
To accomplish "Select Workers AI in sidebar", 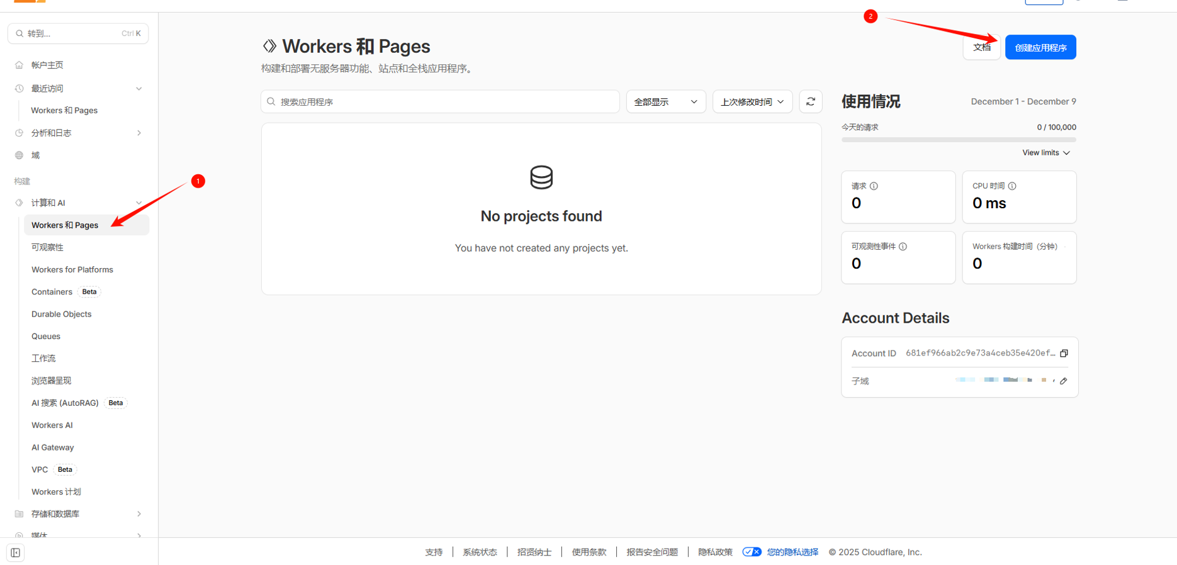I will [x=52, y=425].
